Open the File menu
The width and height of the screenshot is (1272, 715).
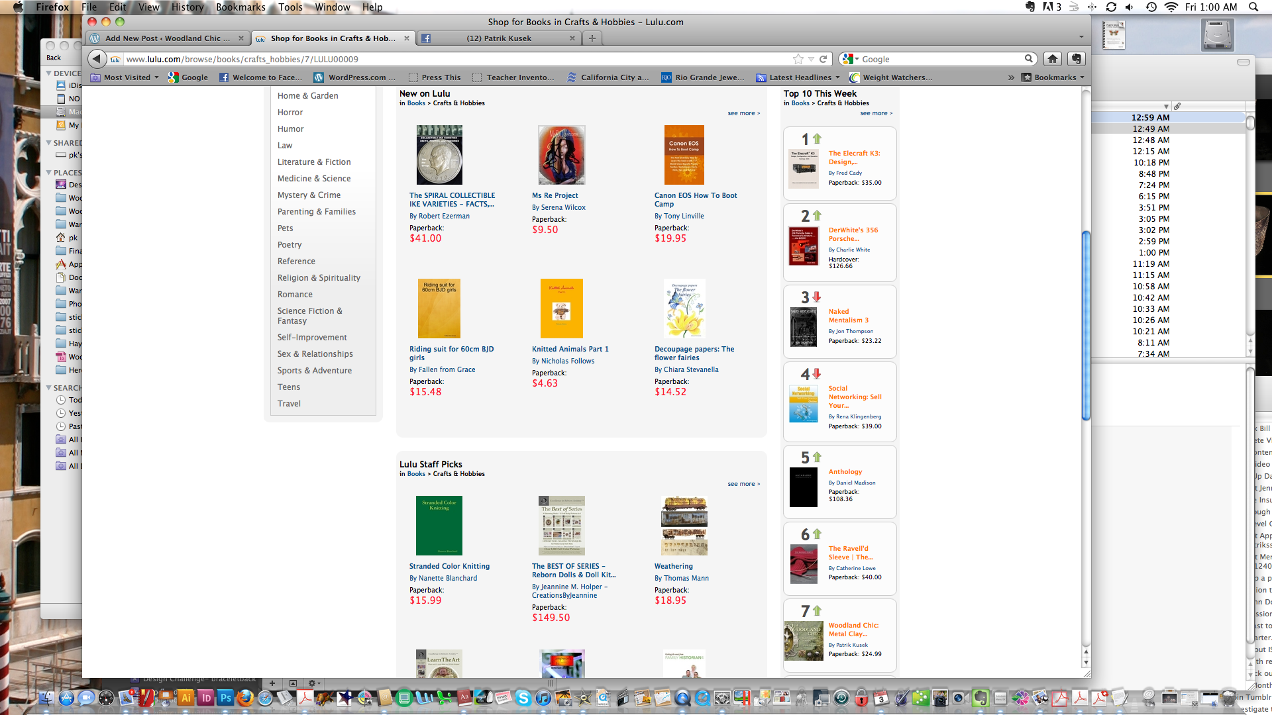tap(89, 7)
